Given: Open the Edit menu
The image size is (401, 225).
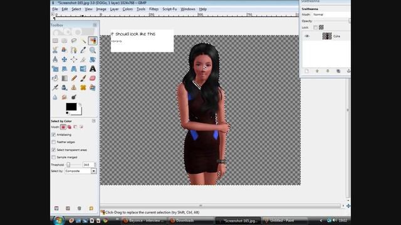Looking at the screenshot, I should (x=65, y=9).
